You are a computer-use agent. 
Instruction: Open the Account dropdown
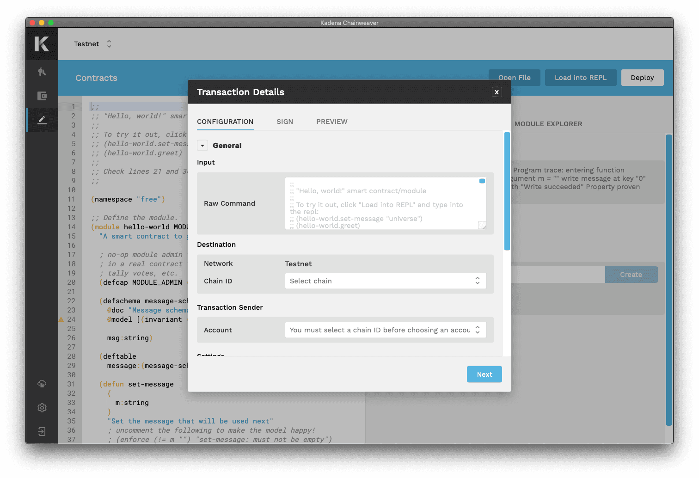tap(386, 330)
